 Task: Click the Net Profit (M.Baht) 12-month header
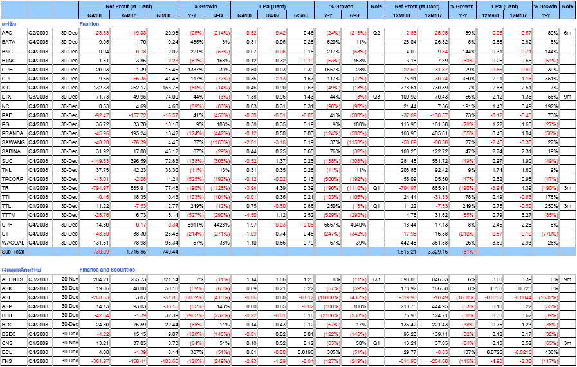coord(417,6)
